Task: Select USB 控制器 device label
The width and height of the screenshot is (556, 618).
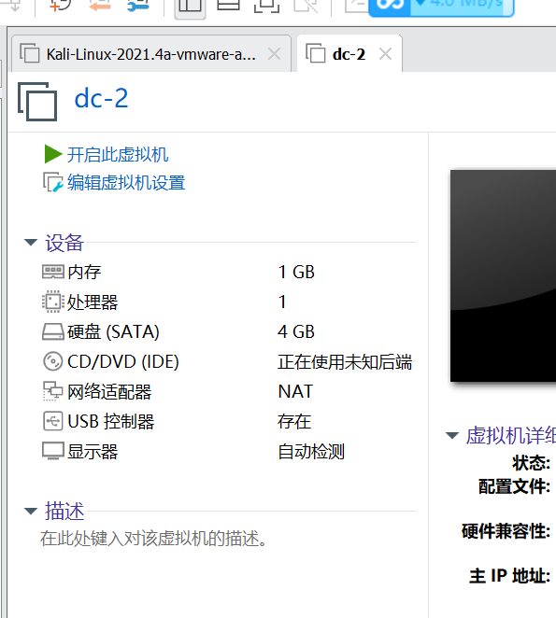Action: pos(111,421)
